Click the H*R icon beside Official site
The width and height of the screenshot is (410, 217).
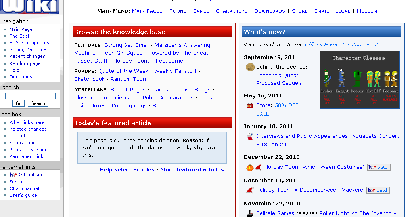(x=13, y=175)
